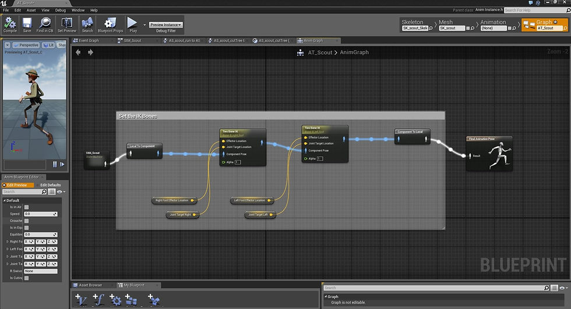Switch to the Asset Browser tab
The image size is (571, 309).
[90, 285]
